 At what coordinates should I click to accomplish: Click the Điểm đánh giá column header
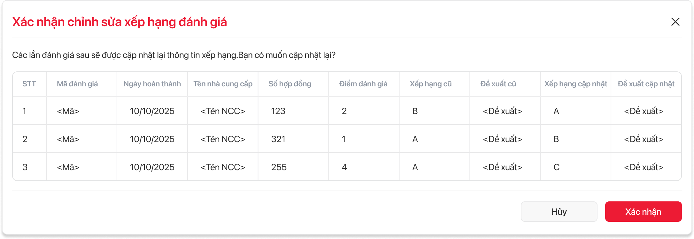363,84
